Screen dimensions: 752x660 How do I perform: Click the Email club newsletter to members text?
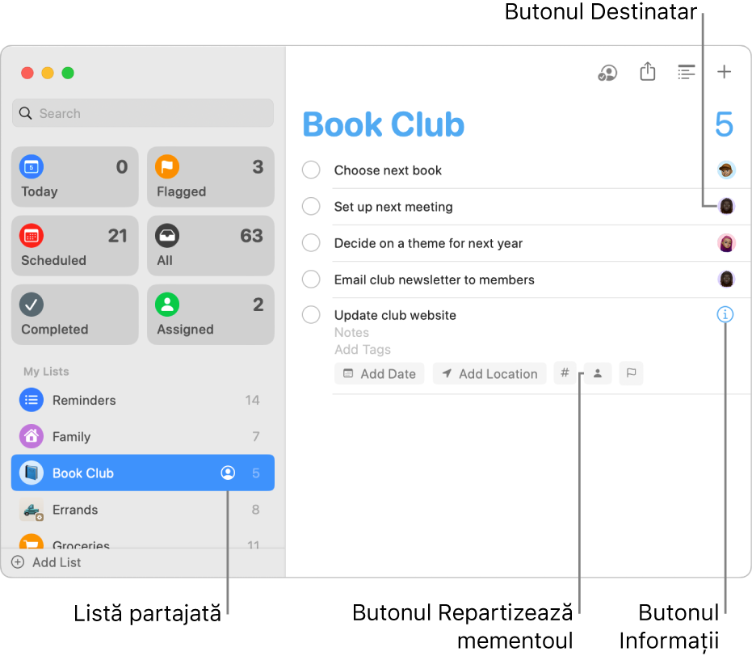click(x=434, y=280)
